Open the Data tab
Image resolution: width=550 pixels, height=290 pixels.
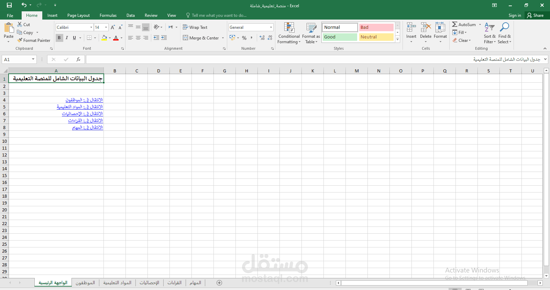[131, 15]
